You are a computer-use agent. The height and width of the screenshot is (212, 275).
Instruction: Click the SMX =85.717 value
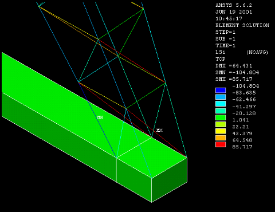(234, 79)
